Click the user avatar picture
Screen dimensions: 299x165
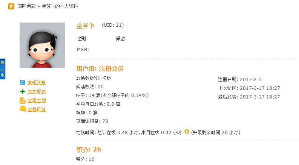pos(42,45)
